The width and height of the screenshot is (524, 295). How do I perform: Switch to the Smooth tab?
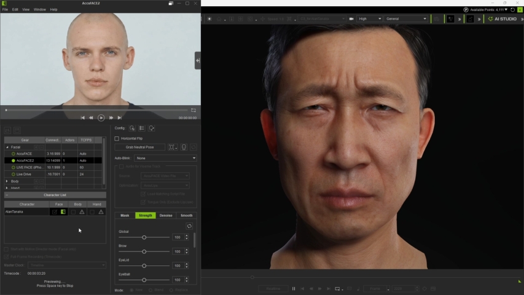click(187, 216)
